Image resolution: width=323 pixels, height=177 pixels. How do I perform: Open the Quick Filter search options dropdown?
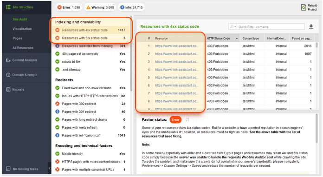coord(233,26)
